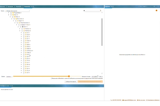Viewport: 160px width, 106px height.
Task: Open the Planification tab
Action: point(19,6)
